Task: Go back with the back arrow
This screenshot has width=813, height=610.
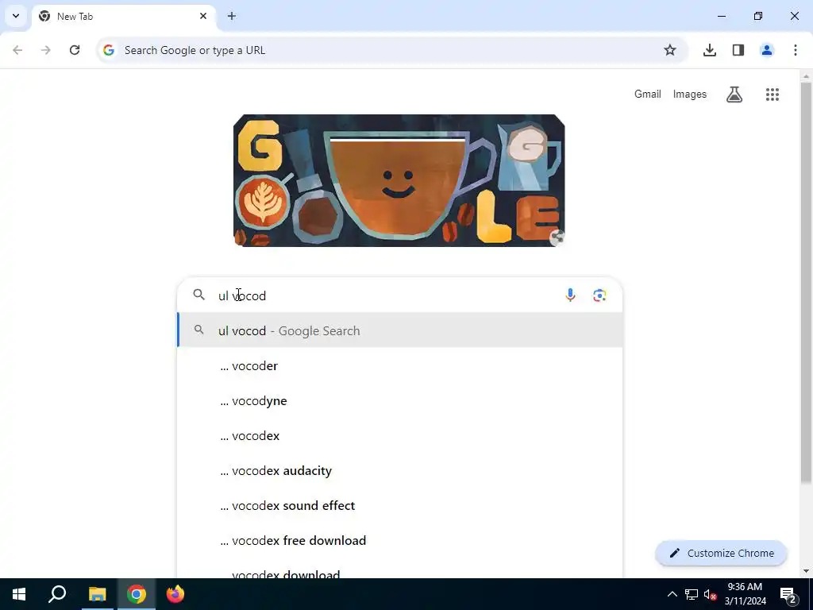Action: pyautogui.click(x=17, y=50)
